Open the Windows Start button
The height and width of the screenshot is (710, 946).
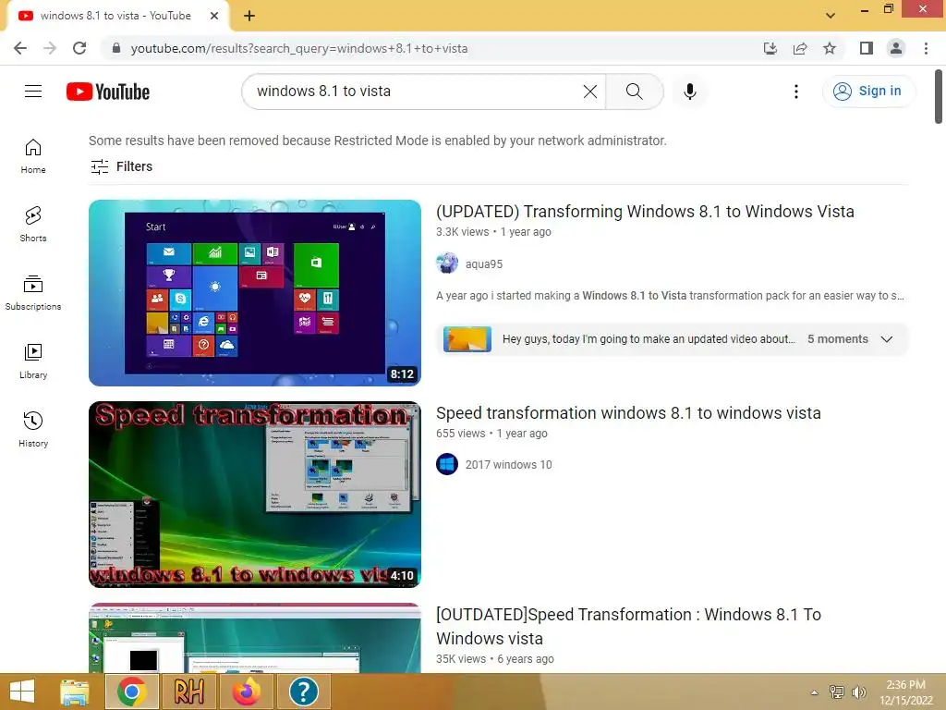pos(22,692)
